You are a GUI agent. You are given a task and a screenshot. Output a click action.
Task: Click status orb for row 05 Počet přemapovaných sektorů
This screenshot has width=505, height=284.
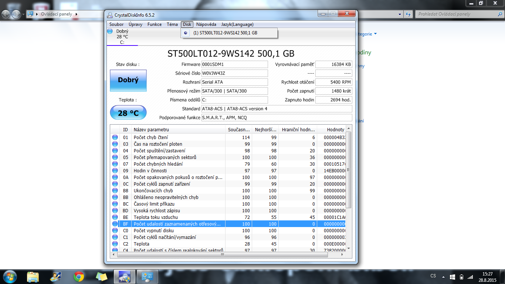115,157
